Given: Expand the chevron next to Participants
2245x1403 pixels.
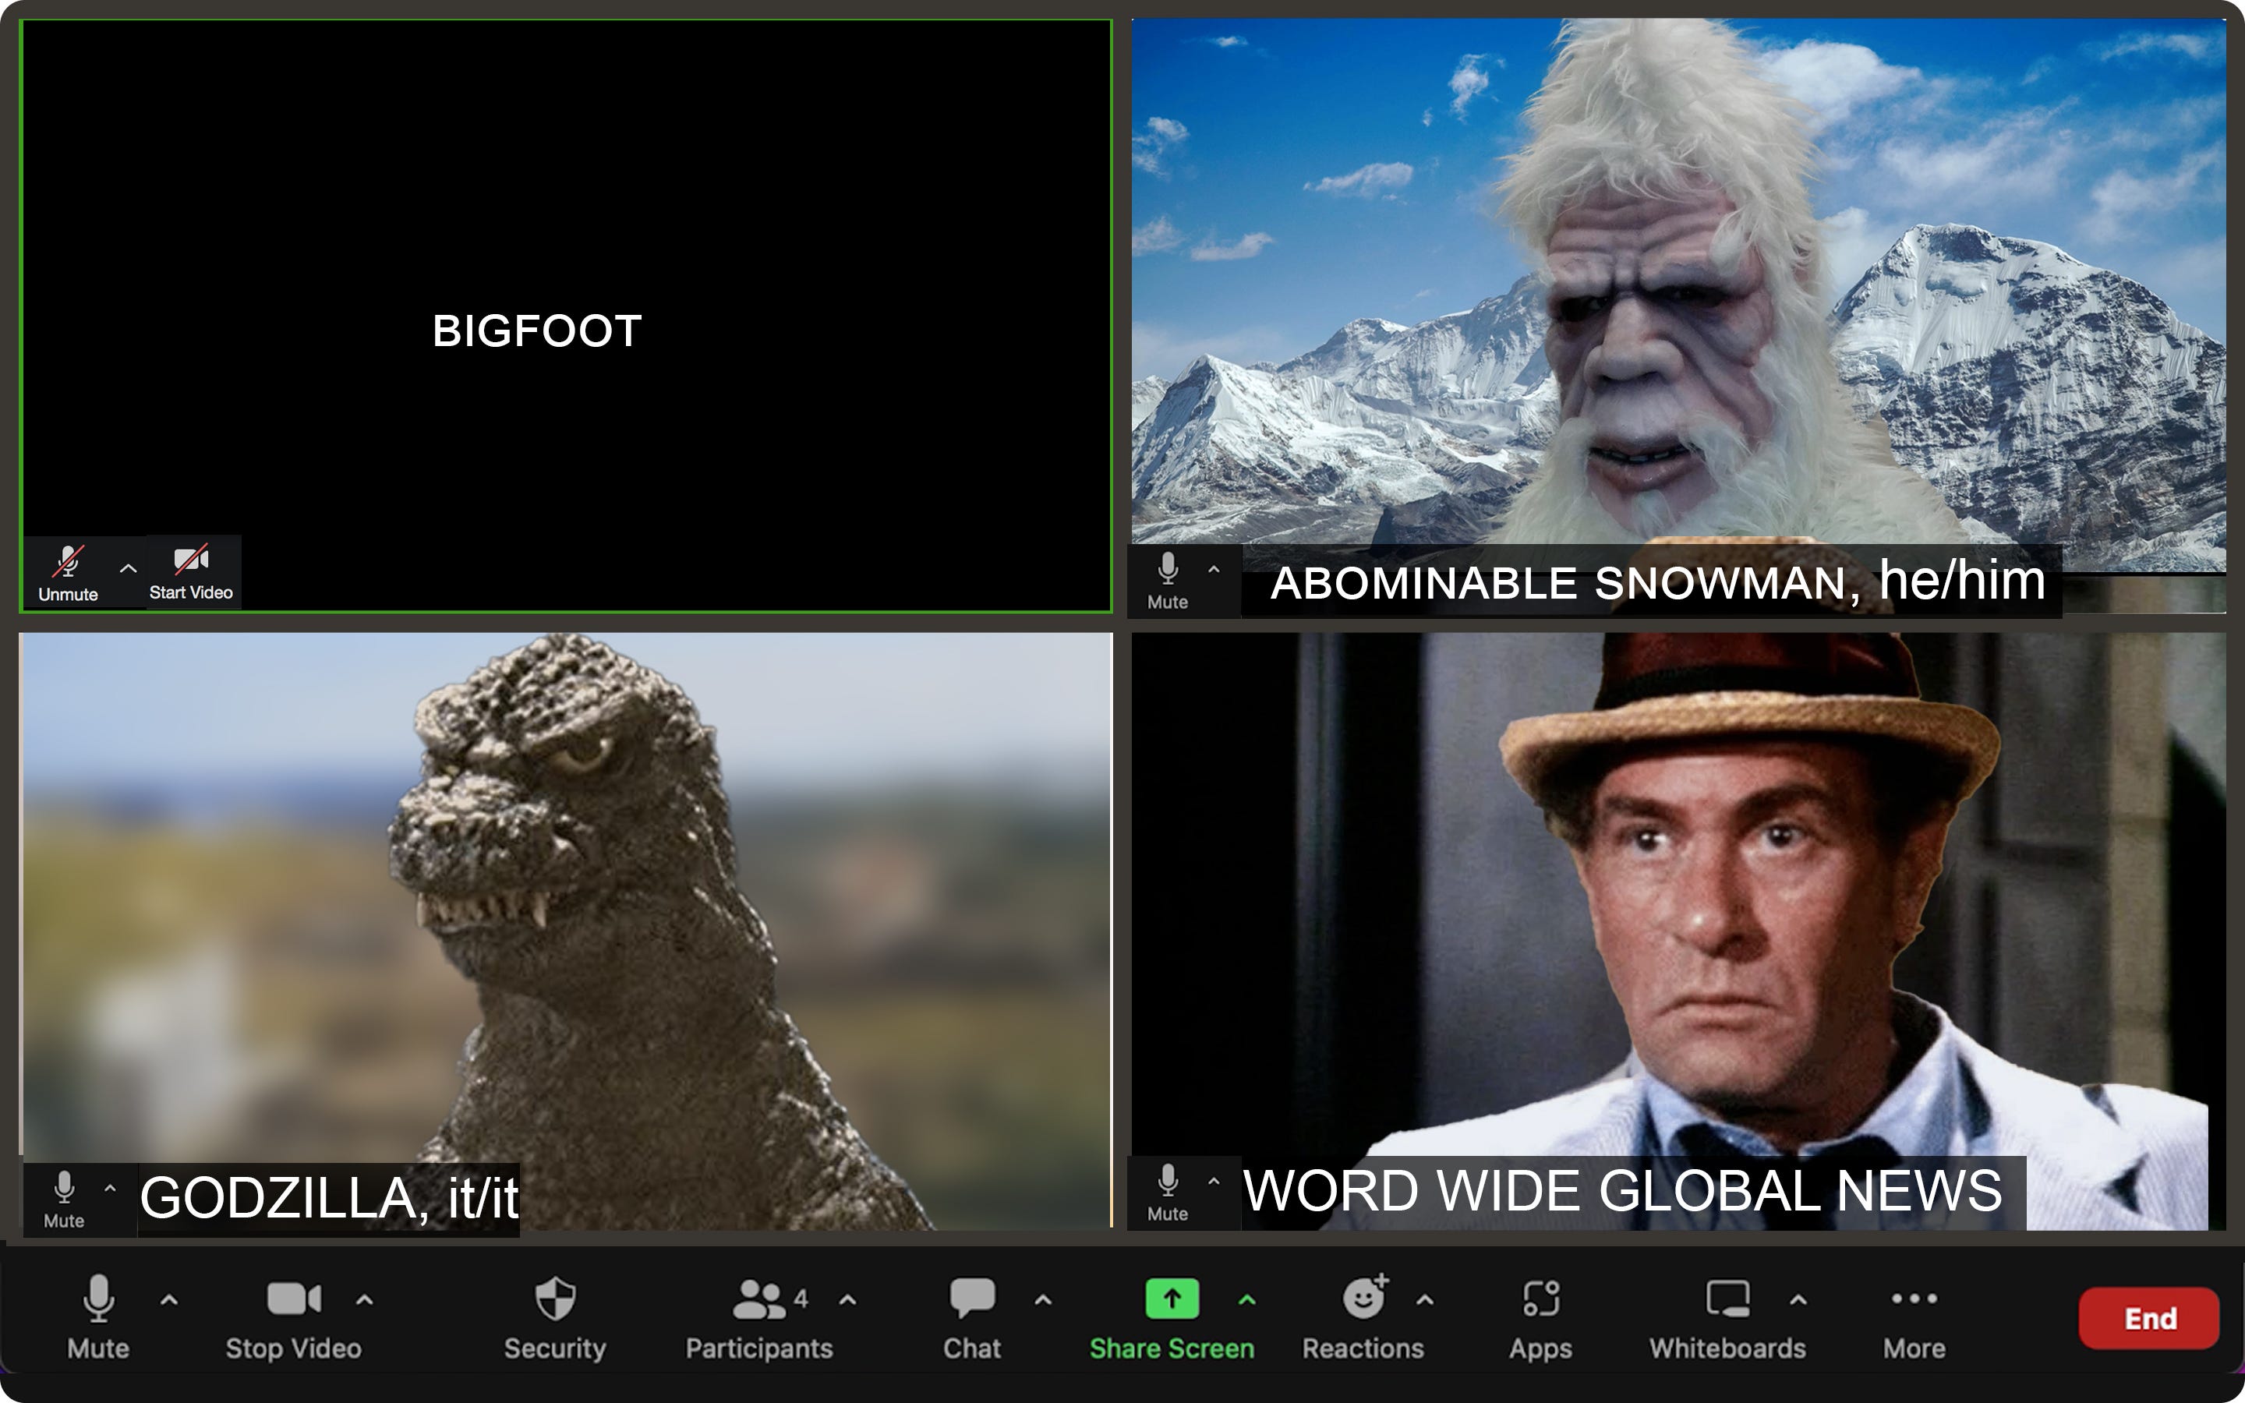Looking at the screenshot, I should [x=847, y=1300].
